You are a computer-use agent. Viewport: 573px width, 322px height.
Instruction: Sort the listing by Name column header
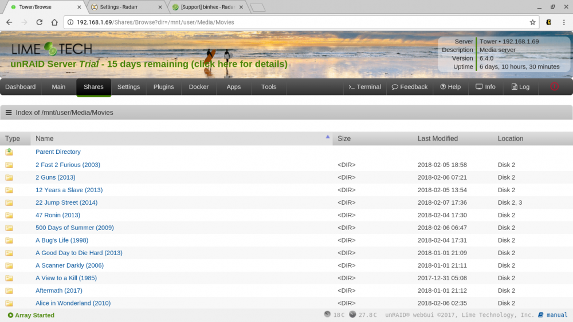pyautogui.click(x=45, y=138)
